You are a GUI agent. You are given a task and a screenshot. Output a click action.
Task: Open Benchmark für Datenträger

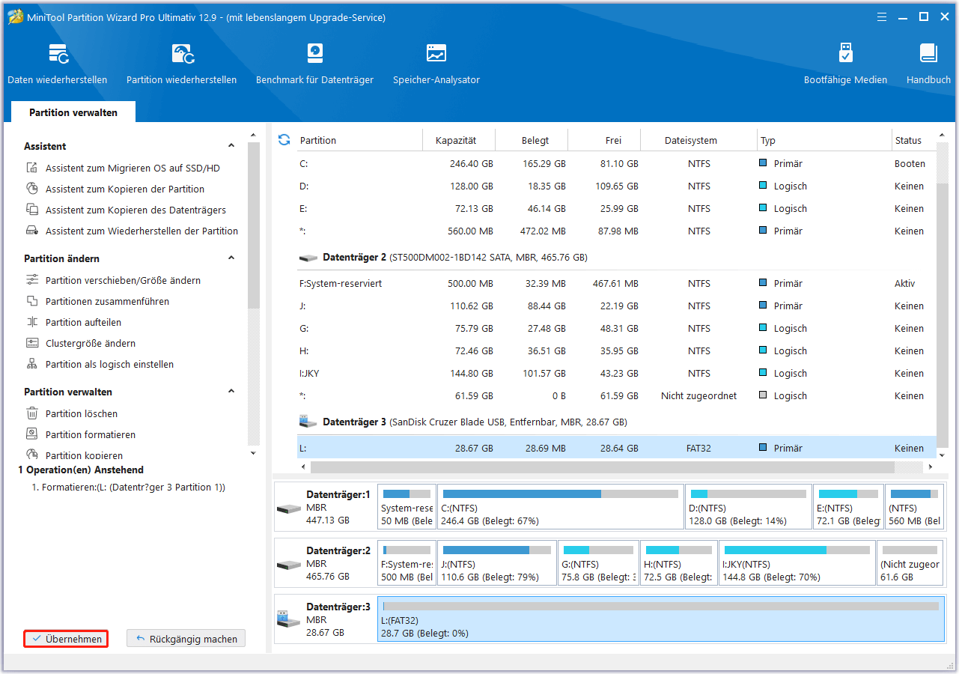pyautogui.click(x=314, y=64)
